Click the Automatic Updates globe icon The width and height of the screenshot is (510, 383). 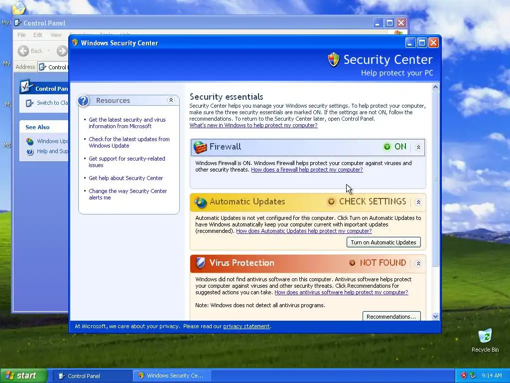point(200,202)
